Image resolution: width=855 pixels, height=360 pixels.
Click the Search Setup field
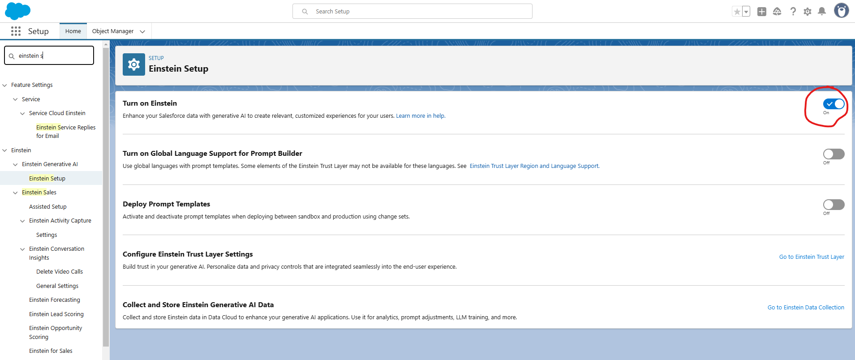tap(412, 11)
